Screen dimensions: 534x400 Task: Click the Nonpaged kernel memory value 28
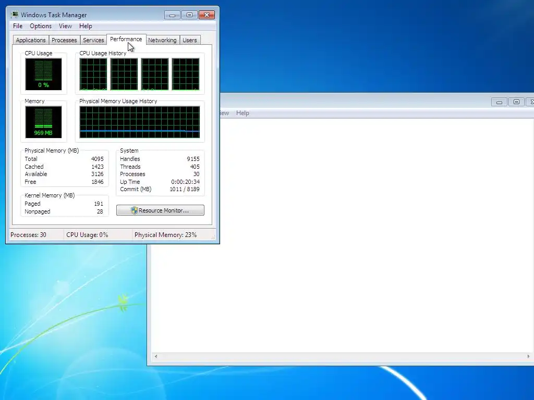100,211
